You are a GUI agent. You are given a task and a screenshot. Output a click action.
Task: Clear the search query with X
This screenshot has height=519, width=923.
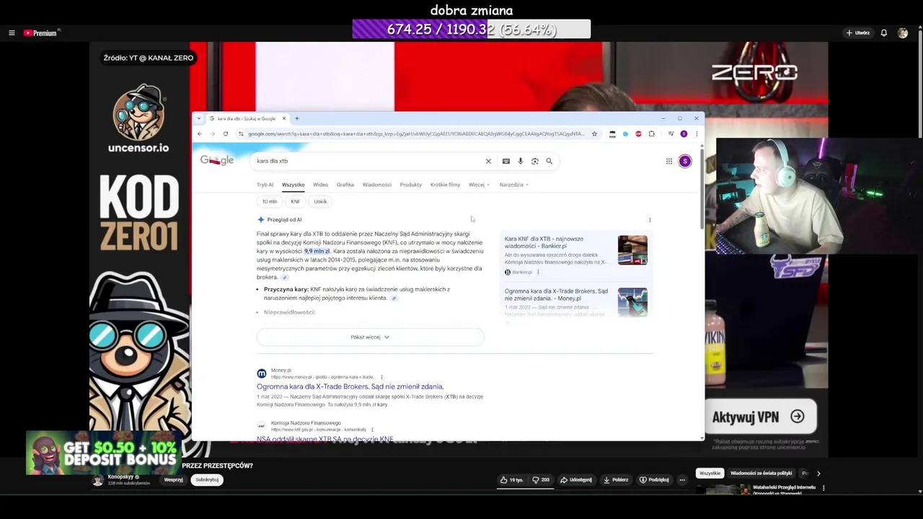(488, 161)
